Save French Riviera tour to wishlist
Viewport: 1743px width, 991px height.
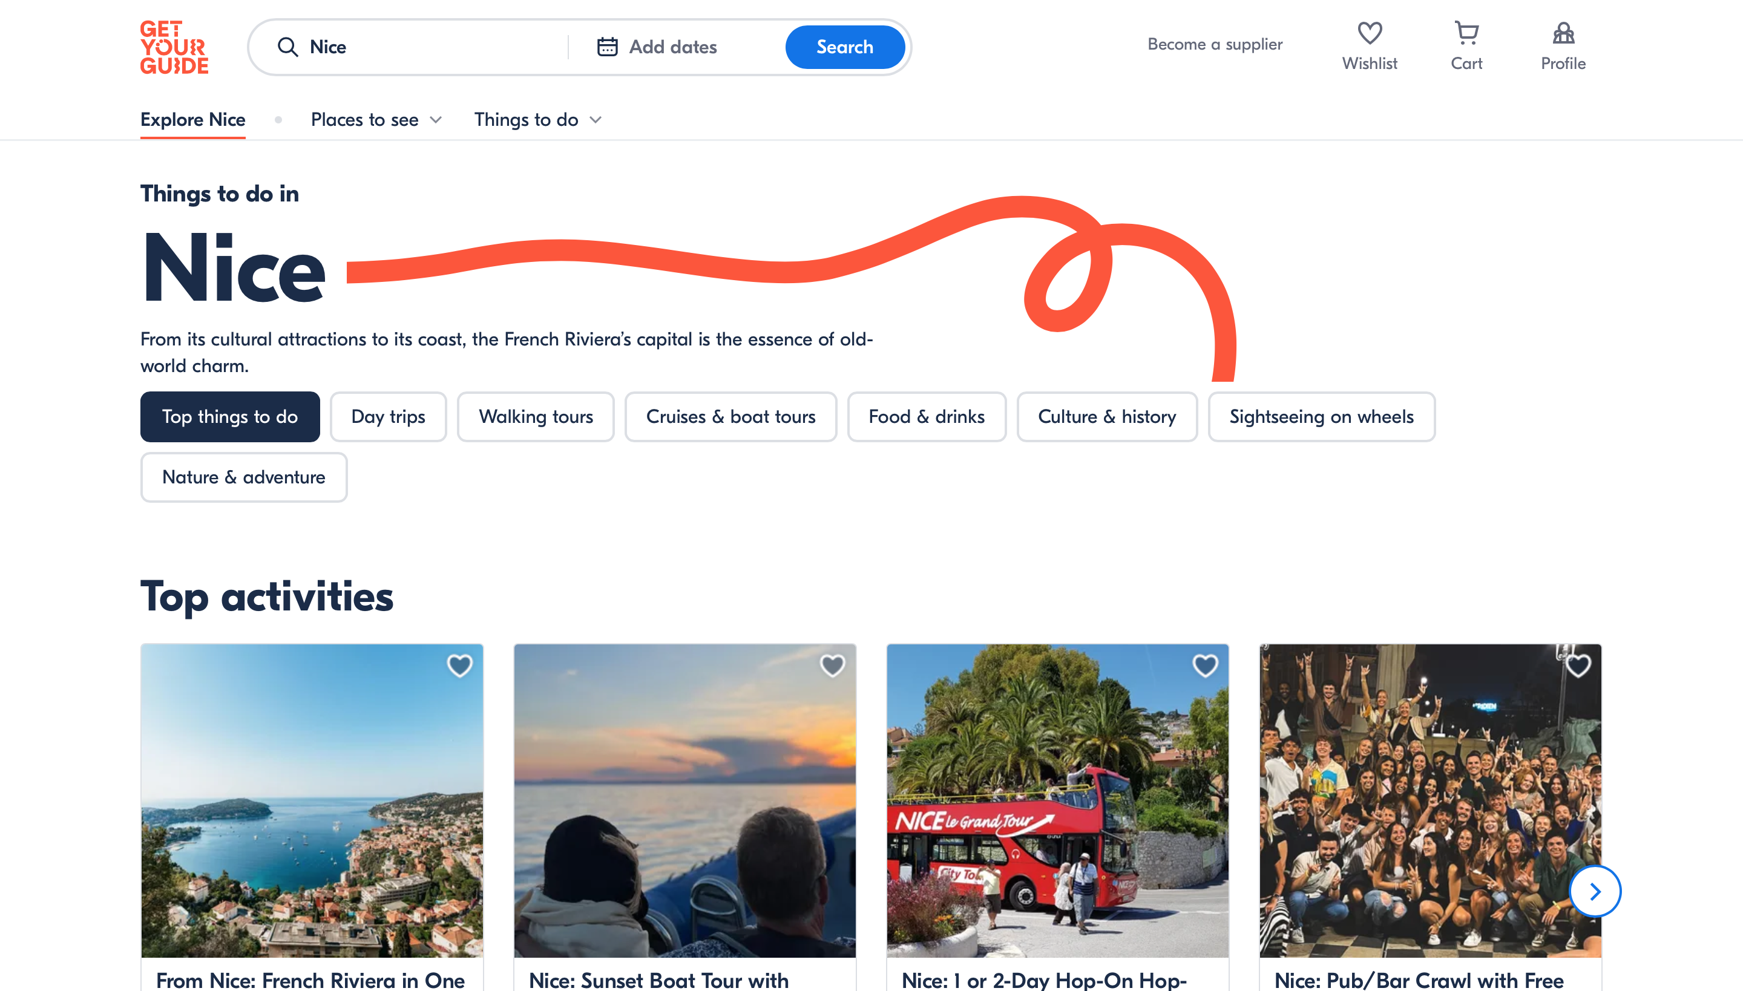coord(459,666)
